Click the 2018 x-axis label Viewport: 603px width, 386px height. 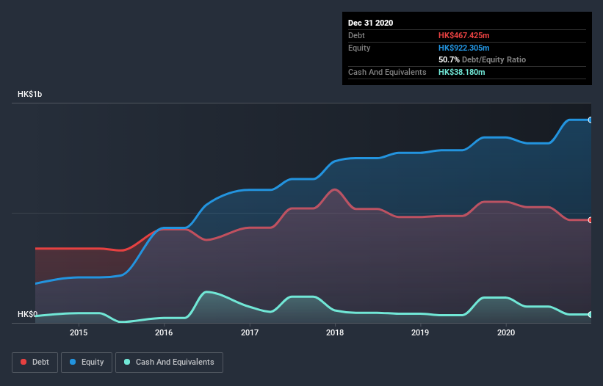click(335, 332)
